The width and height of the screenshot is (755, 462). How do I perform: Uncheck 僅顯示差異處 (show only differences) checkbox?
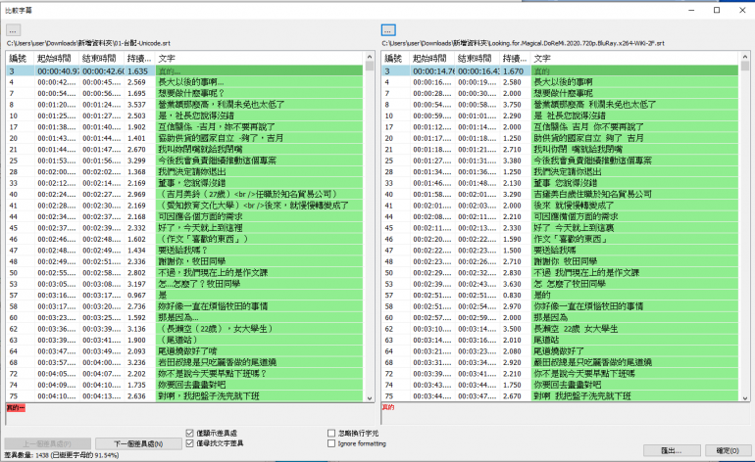189,433
